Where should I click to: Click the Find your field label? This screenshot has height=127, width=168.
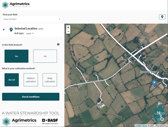[10, 14]
